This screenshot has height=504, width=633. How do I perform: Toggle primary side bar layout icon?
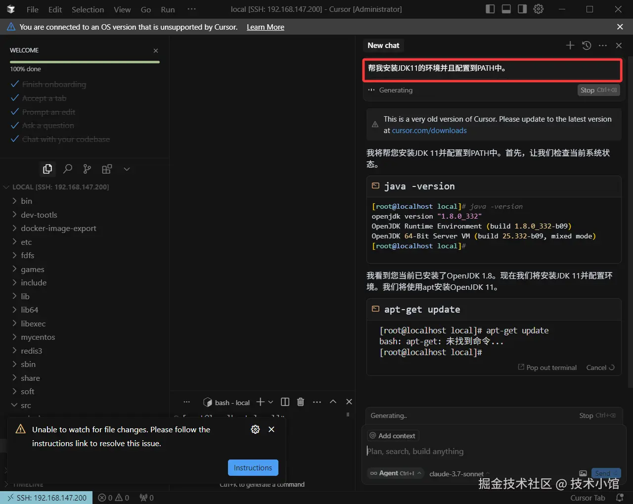pos(490,9)
